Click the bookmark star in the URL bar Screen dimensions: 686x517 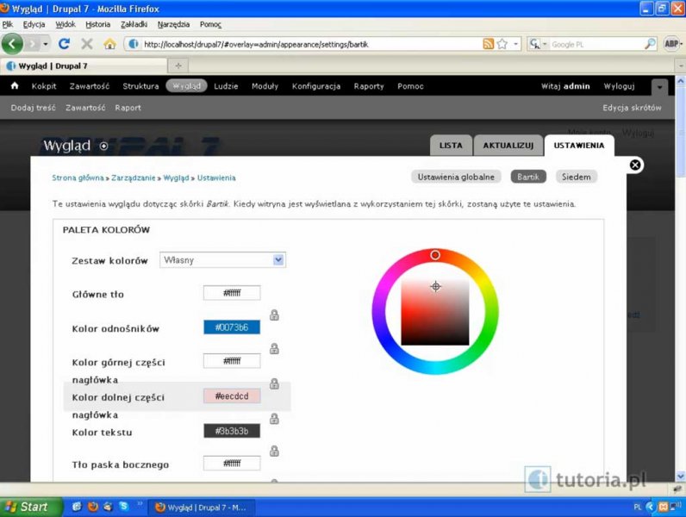point(502,44)
